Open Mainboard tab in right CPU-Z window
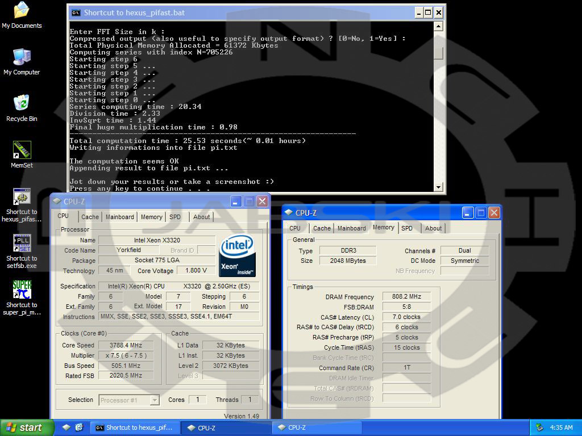 pyautogui.click(x=351, y=228)
